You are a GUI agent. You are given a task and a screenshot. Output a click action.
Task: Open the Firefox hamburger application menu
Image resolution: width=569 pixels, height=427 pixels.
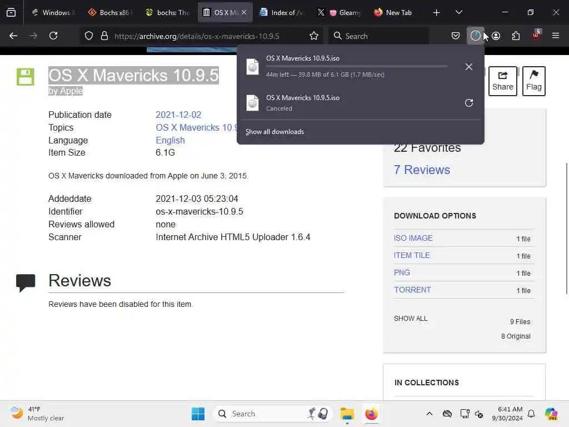click(556, 36)
